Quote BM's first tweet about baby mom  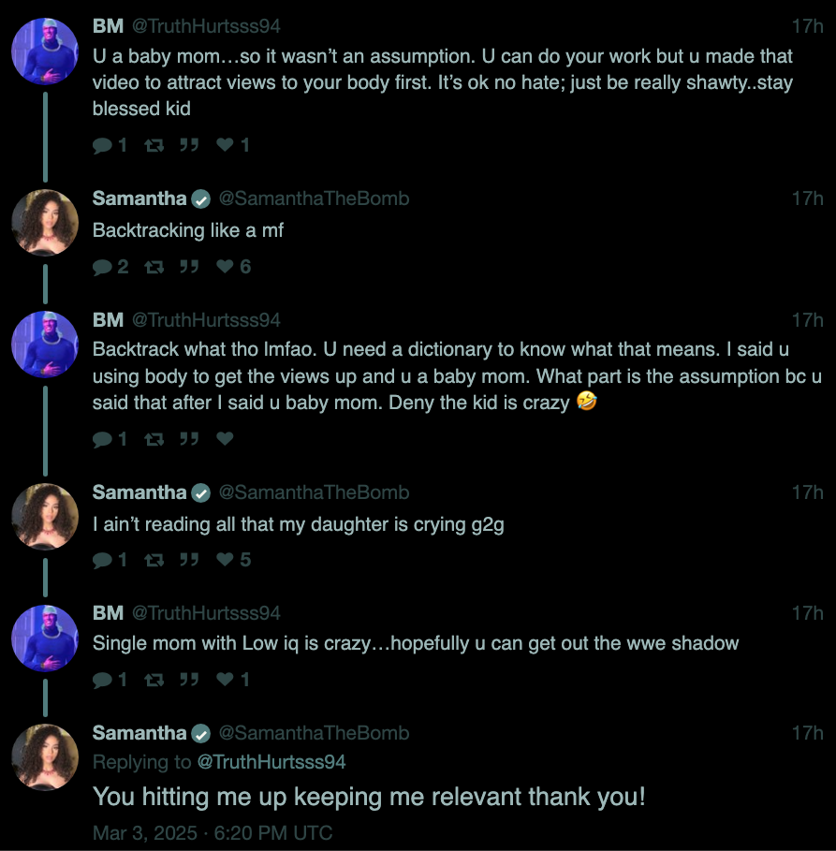click(188, 145)
